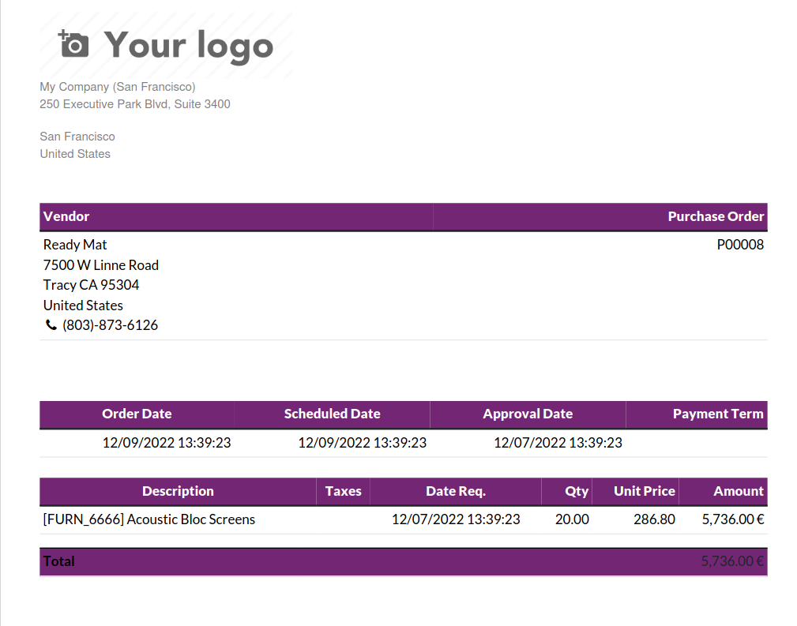Screen dimensions: 797x626
Task: Select the My Company (San Francisco) name
Action: point(118,87)
